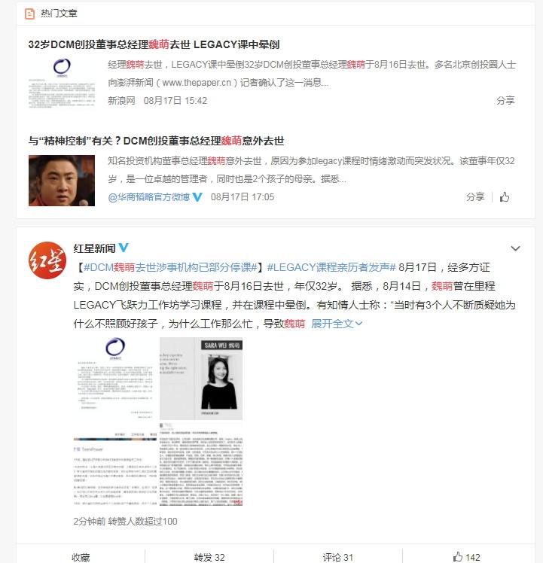Share the 华商韬略 article via 分享
The width and height of the screenshot is (543, 563).
475,197
